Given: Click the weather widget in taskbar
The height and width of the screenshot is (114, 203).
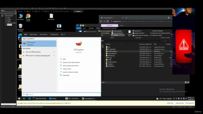Looking at the screenshot, I should coord(164,98).
